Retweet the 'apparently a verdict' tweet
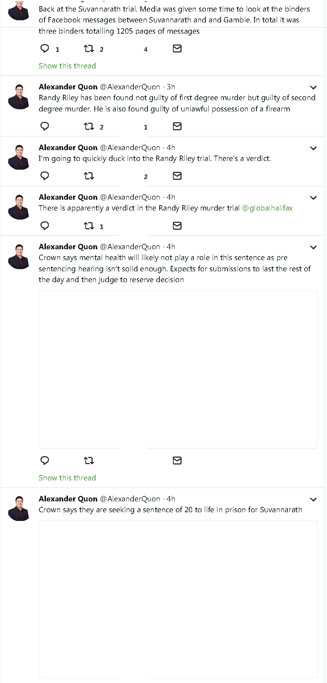 [89, 226]
